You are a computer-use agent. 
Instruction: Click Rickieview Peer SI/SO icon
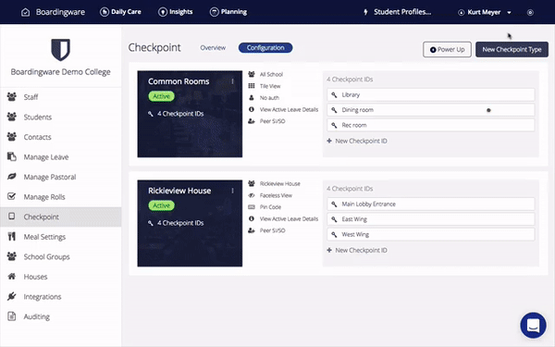[x=252, y=230]
